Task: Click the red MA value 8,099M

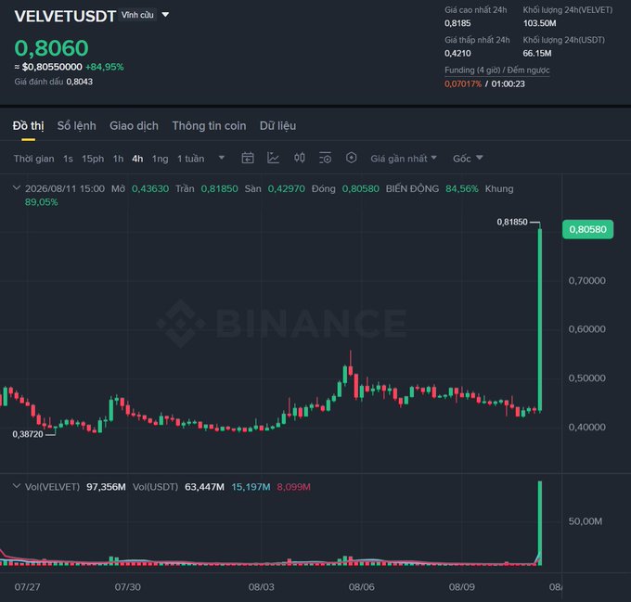Action: (293, 487)
